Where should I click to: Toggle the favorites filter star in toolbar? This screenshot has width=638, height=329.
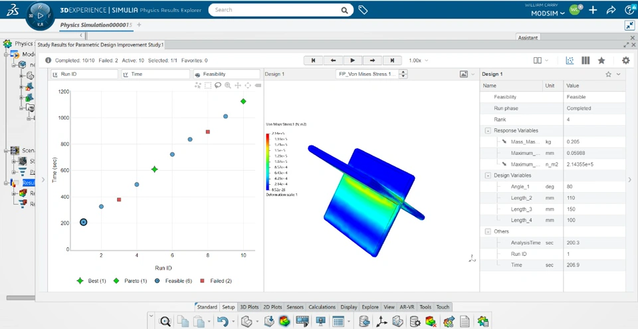(x=601, y=60)
